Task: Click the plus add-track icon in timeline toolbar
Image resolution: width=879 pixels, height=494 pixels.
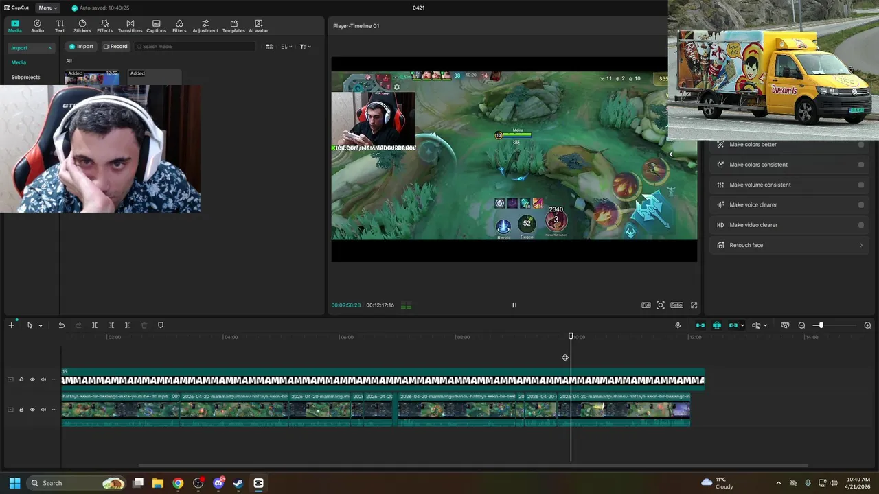Action: pyautogui.click(x=11, y=325)
